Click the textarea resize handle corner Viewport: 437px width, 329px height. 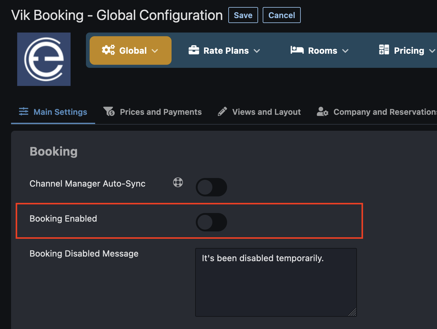pos(353,312)
